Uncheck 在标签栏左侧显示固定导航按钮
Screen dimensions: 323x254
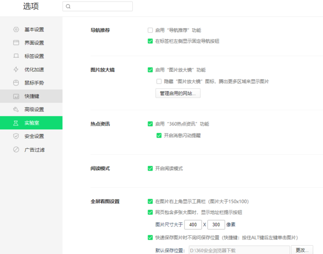point(150,41)
